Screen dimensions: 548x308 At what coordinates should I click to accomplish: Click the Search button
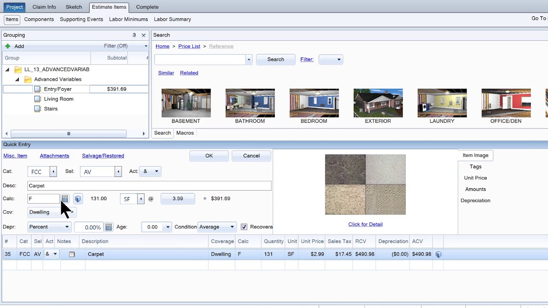(276, 59)
